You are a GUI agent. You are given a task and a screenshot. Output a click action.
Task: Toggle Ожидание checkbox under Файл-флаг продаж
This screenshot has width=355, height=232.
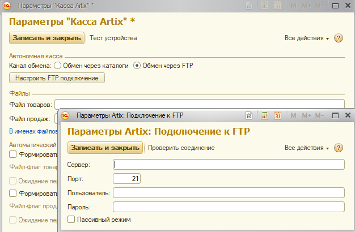(x=12, y=220)
